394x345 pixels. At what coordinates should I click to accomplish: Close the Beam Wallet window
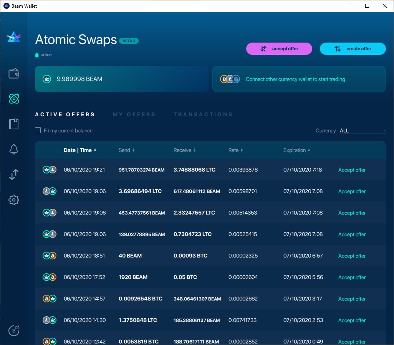pos(385,6)
